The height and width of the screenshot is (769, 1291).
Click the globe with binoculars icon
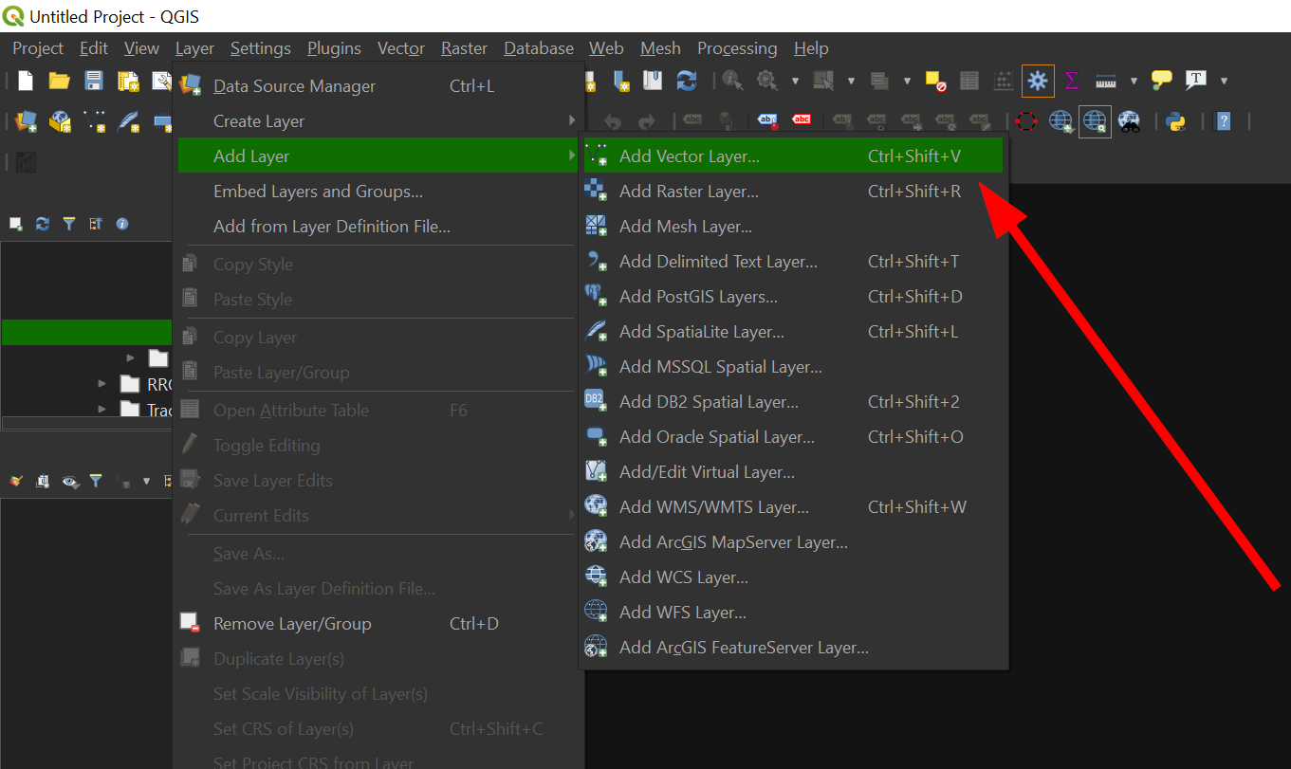1129,121
